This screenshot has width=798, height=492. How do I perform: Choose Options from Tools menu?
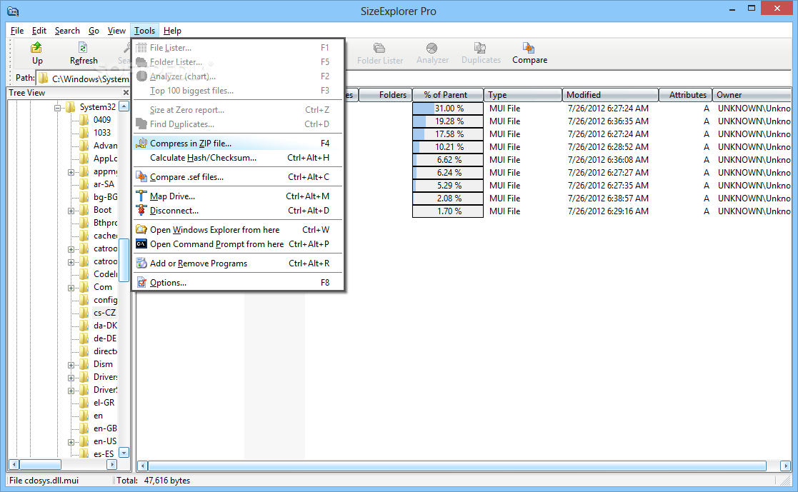(x=238, y=282)
